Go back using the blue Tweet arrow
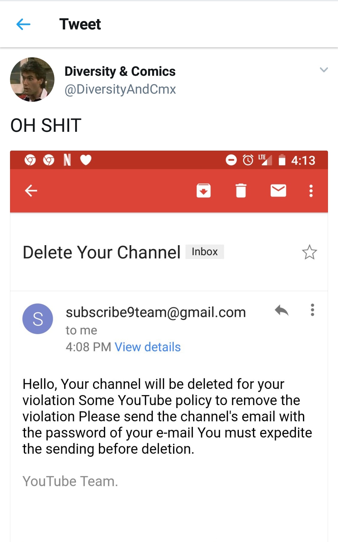Viewport: 338px width, 542px height. 23,24
